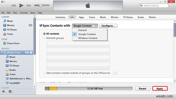Click the plus add playlist button
This screenshot has width=176, height=99.
pos(4,91)
